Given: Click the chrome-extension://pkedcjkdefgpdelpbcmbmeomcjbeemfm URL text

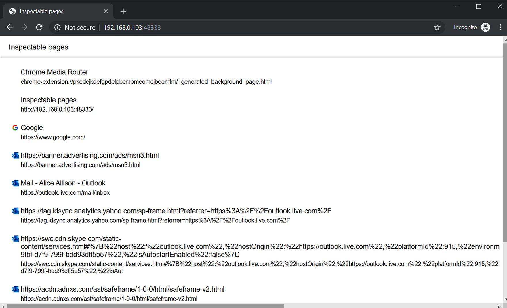Looking at the screenshot, I should [146, 82].
